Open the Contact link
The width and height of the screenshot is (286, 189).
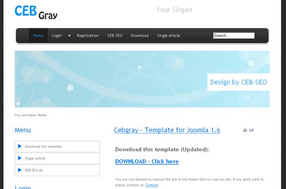(x=152, y=185)
